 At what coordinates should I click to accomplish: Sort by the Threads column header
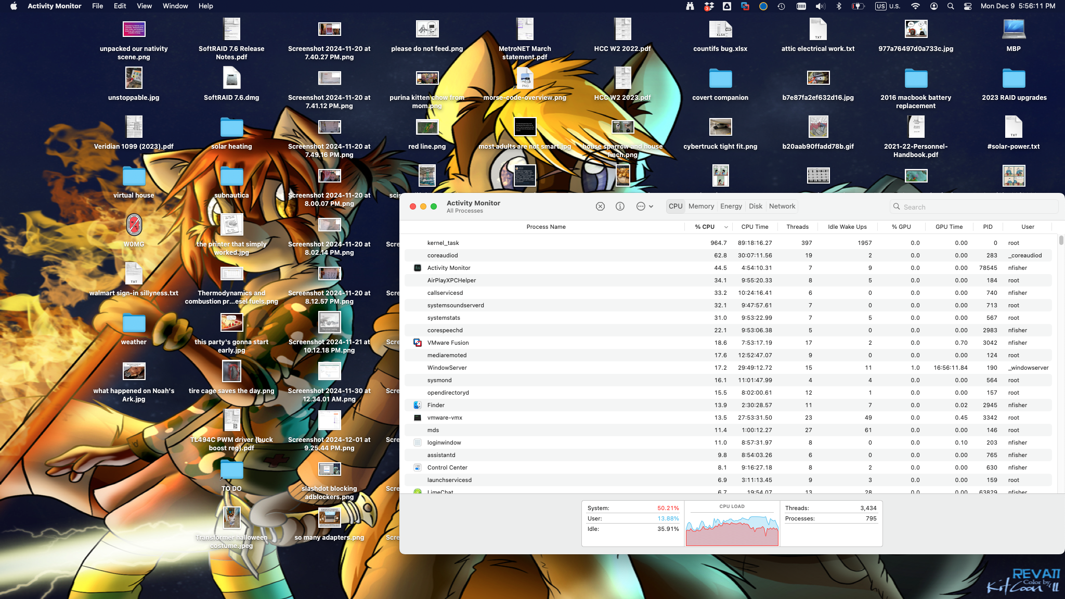click(797, 227)
